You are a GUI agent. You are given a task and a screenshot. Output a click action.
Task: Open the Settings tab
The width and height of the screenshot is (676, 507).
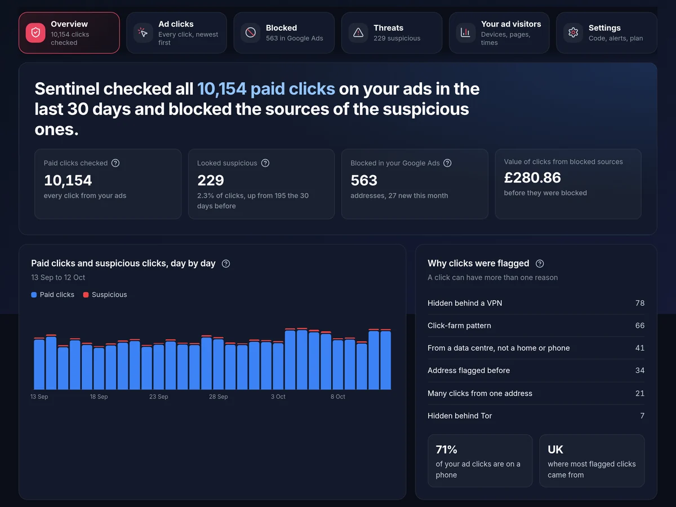coord(607,33)
